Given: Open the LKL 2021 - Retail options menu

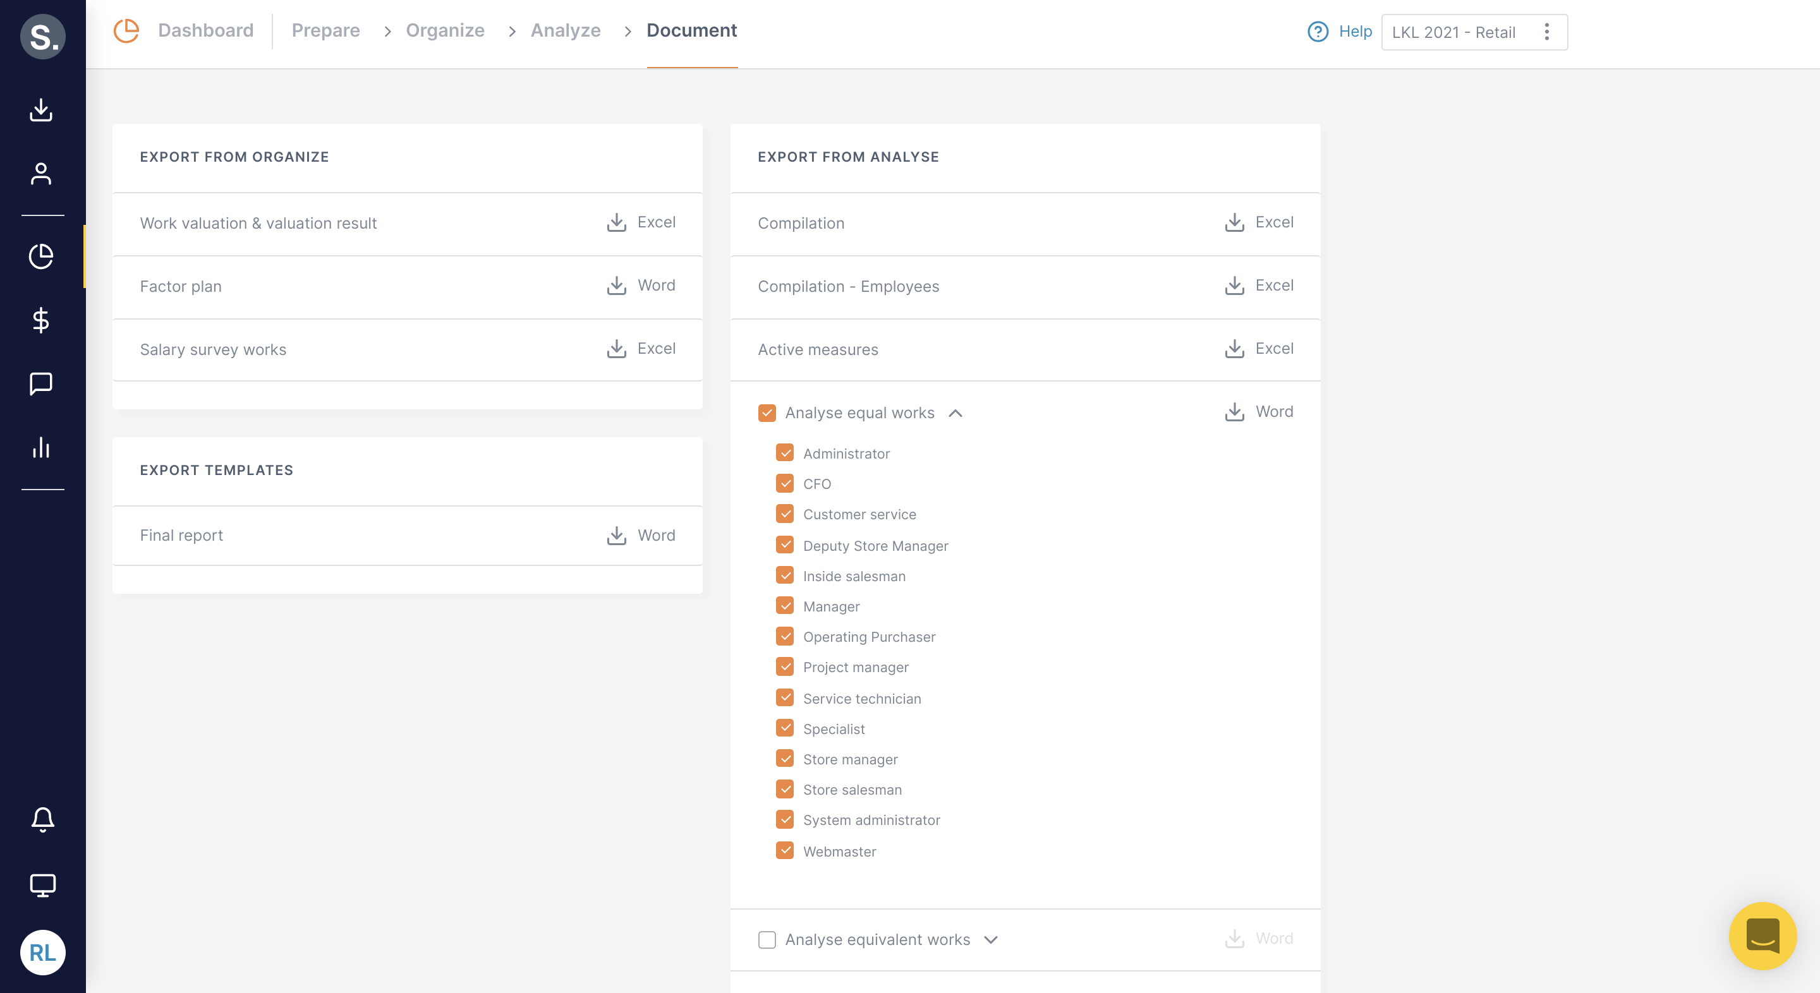Looking at the screenshot, I should (x=1546, y=32).
